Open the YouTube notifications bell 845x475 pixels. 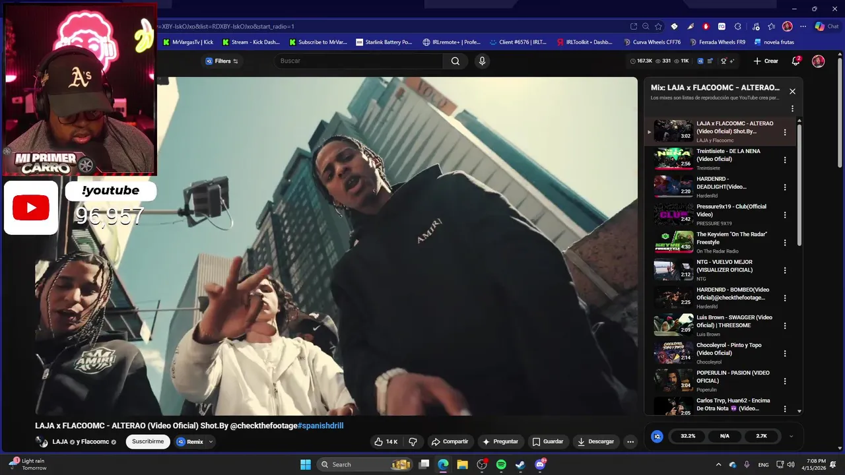tap(796, 61)
